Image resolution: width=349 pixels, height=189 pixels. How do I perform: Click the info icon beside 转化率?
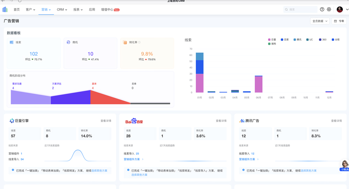point(139,42)
